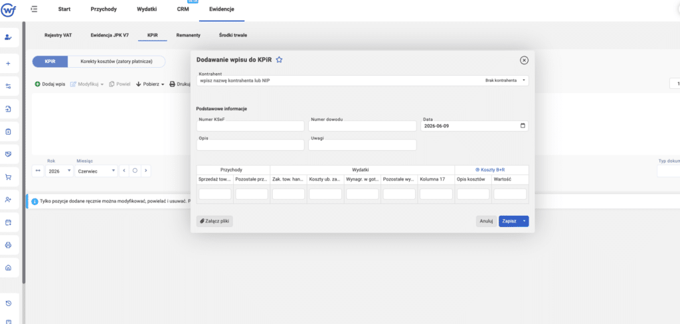Focus the Pozostałe prz. amount field
The image size is (680, 324).
coord(252,194)
